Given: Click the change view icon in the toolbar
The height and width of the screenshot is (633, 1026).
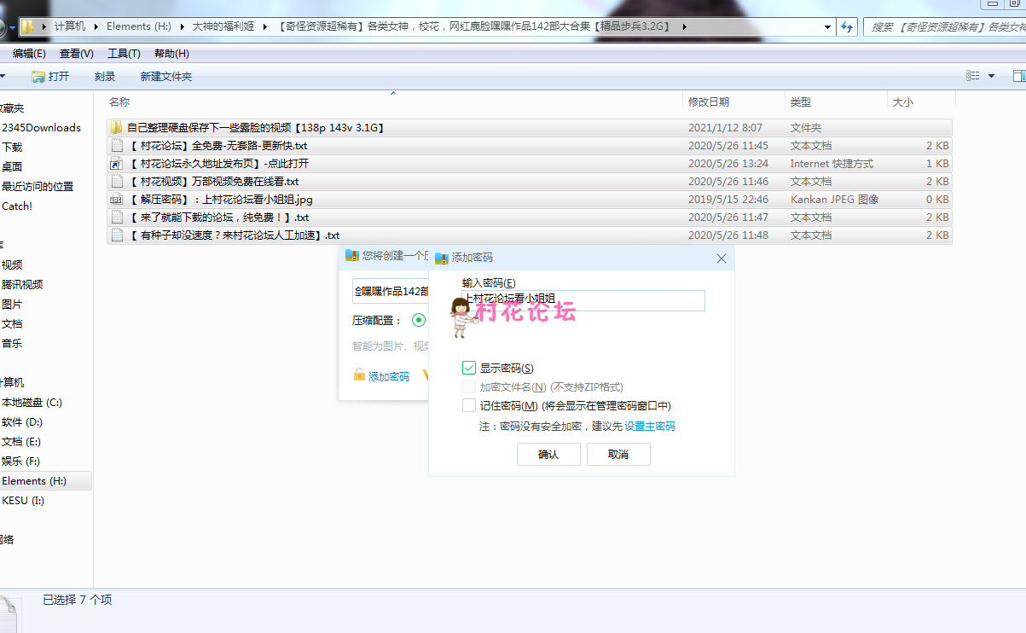Looking at the screenshot, I should click(973, 76).
